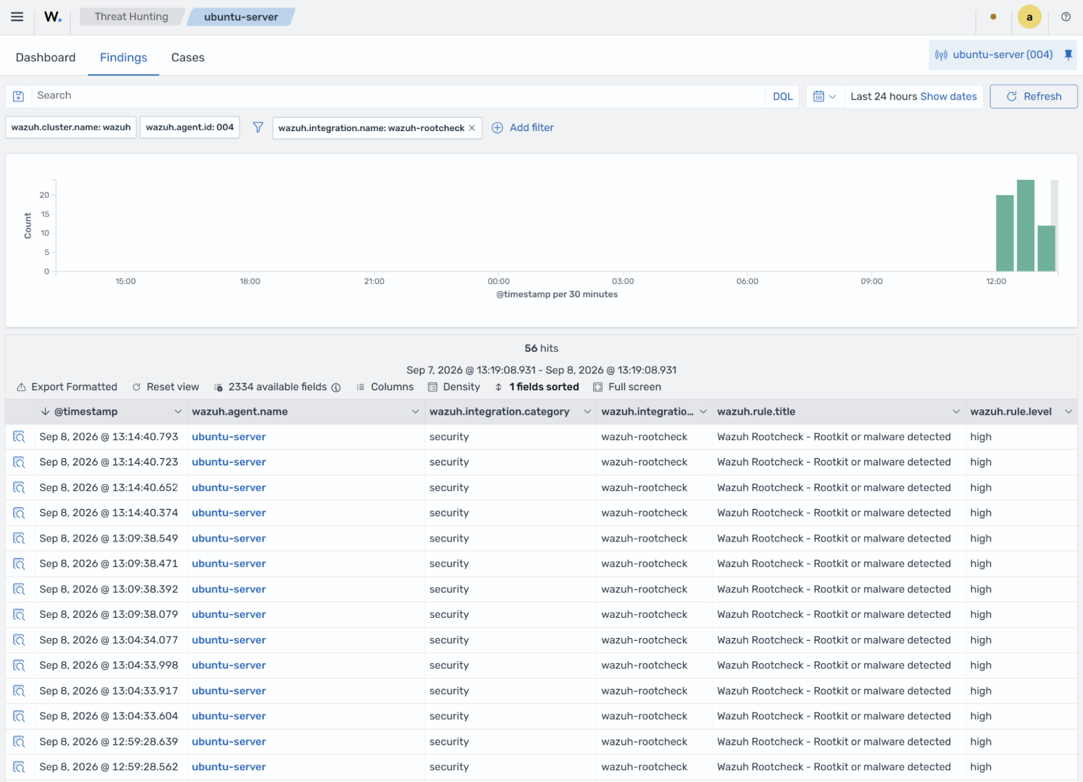Inspect document at 13:04:34.077
The width and height of the screenshot is (1083, 782).
[x=19, y=640]
